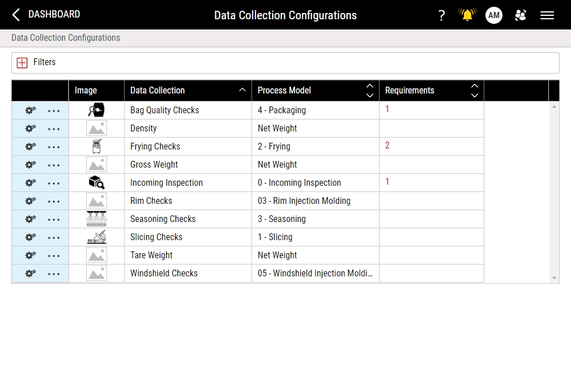
Task: Click the red plus Filters icon
Action: coord(22,62)
